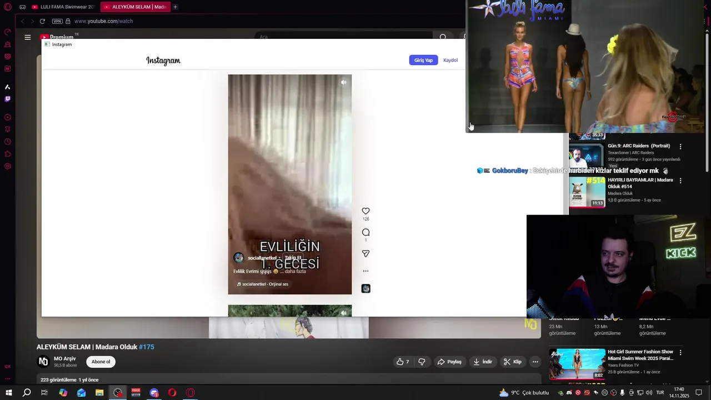The height and width of the screenshot is (400, 711).
Task: Open YouTube hamburger guide menu
Action: click(28, 37)
